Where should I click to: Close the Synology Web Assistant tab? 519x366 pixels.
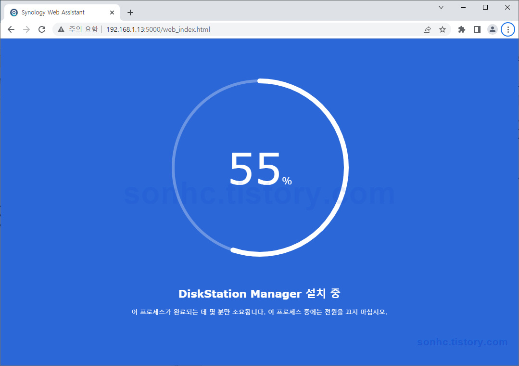[112, 13]
